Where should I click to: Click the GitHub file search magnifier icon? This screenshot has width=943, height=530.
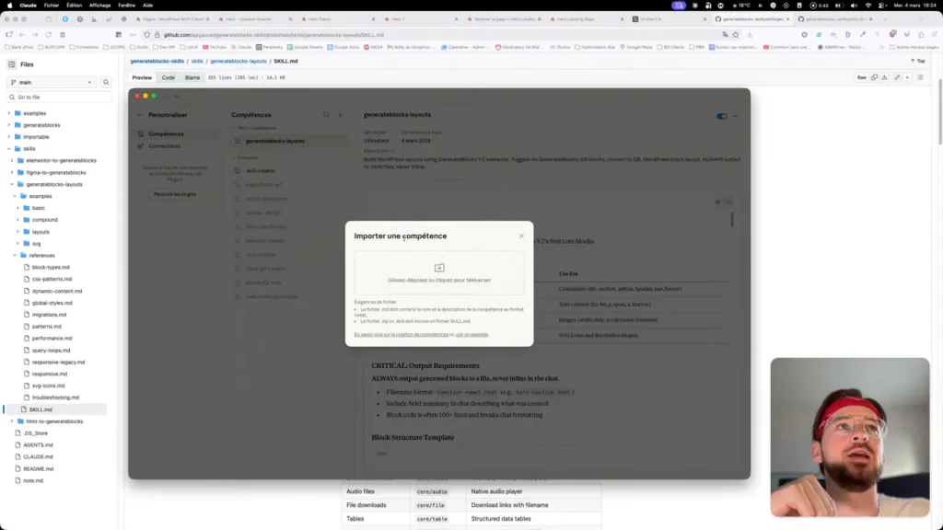click(106, 82)
